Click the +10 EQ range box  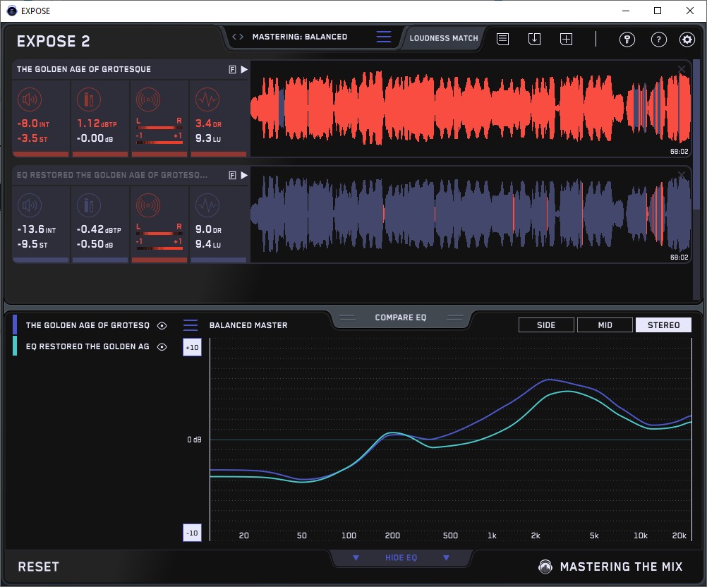pyautogui.click(x=192, y=347)
